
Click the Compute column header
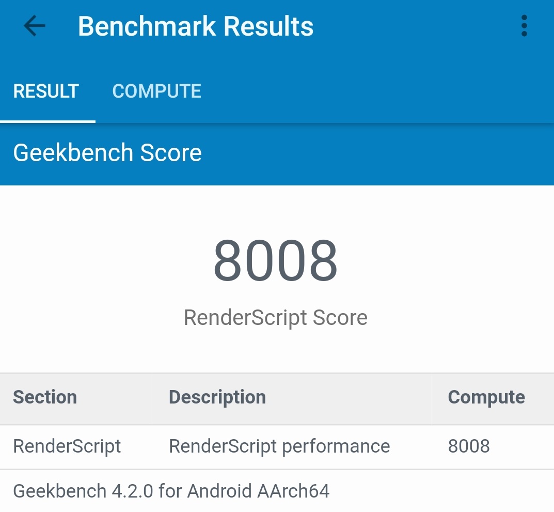point(486,397)
